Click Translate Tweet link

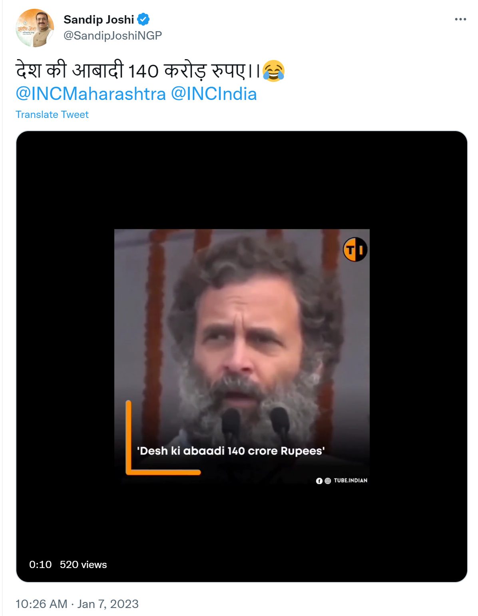click(52, 115)
